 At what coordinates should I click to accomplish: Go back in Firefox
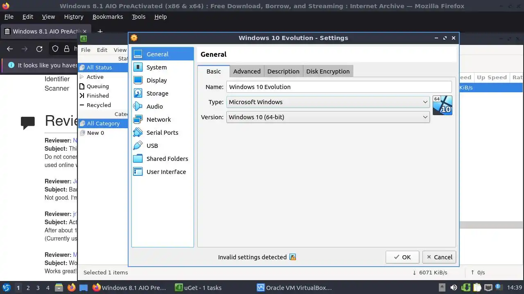(x=10, y=49)
